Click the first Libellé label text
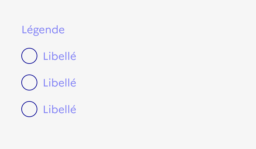 [x=60, y=56]
